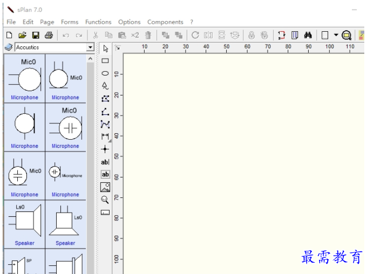Click the Renumber components icon

click(281, 36)
